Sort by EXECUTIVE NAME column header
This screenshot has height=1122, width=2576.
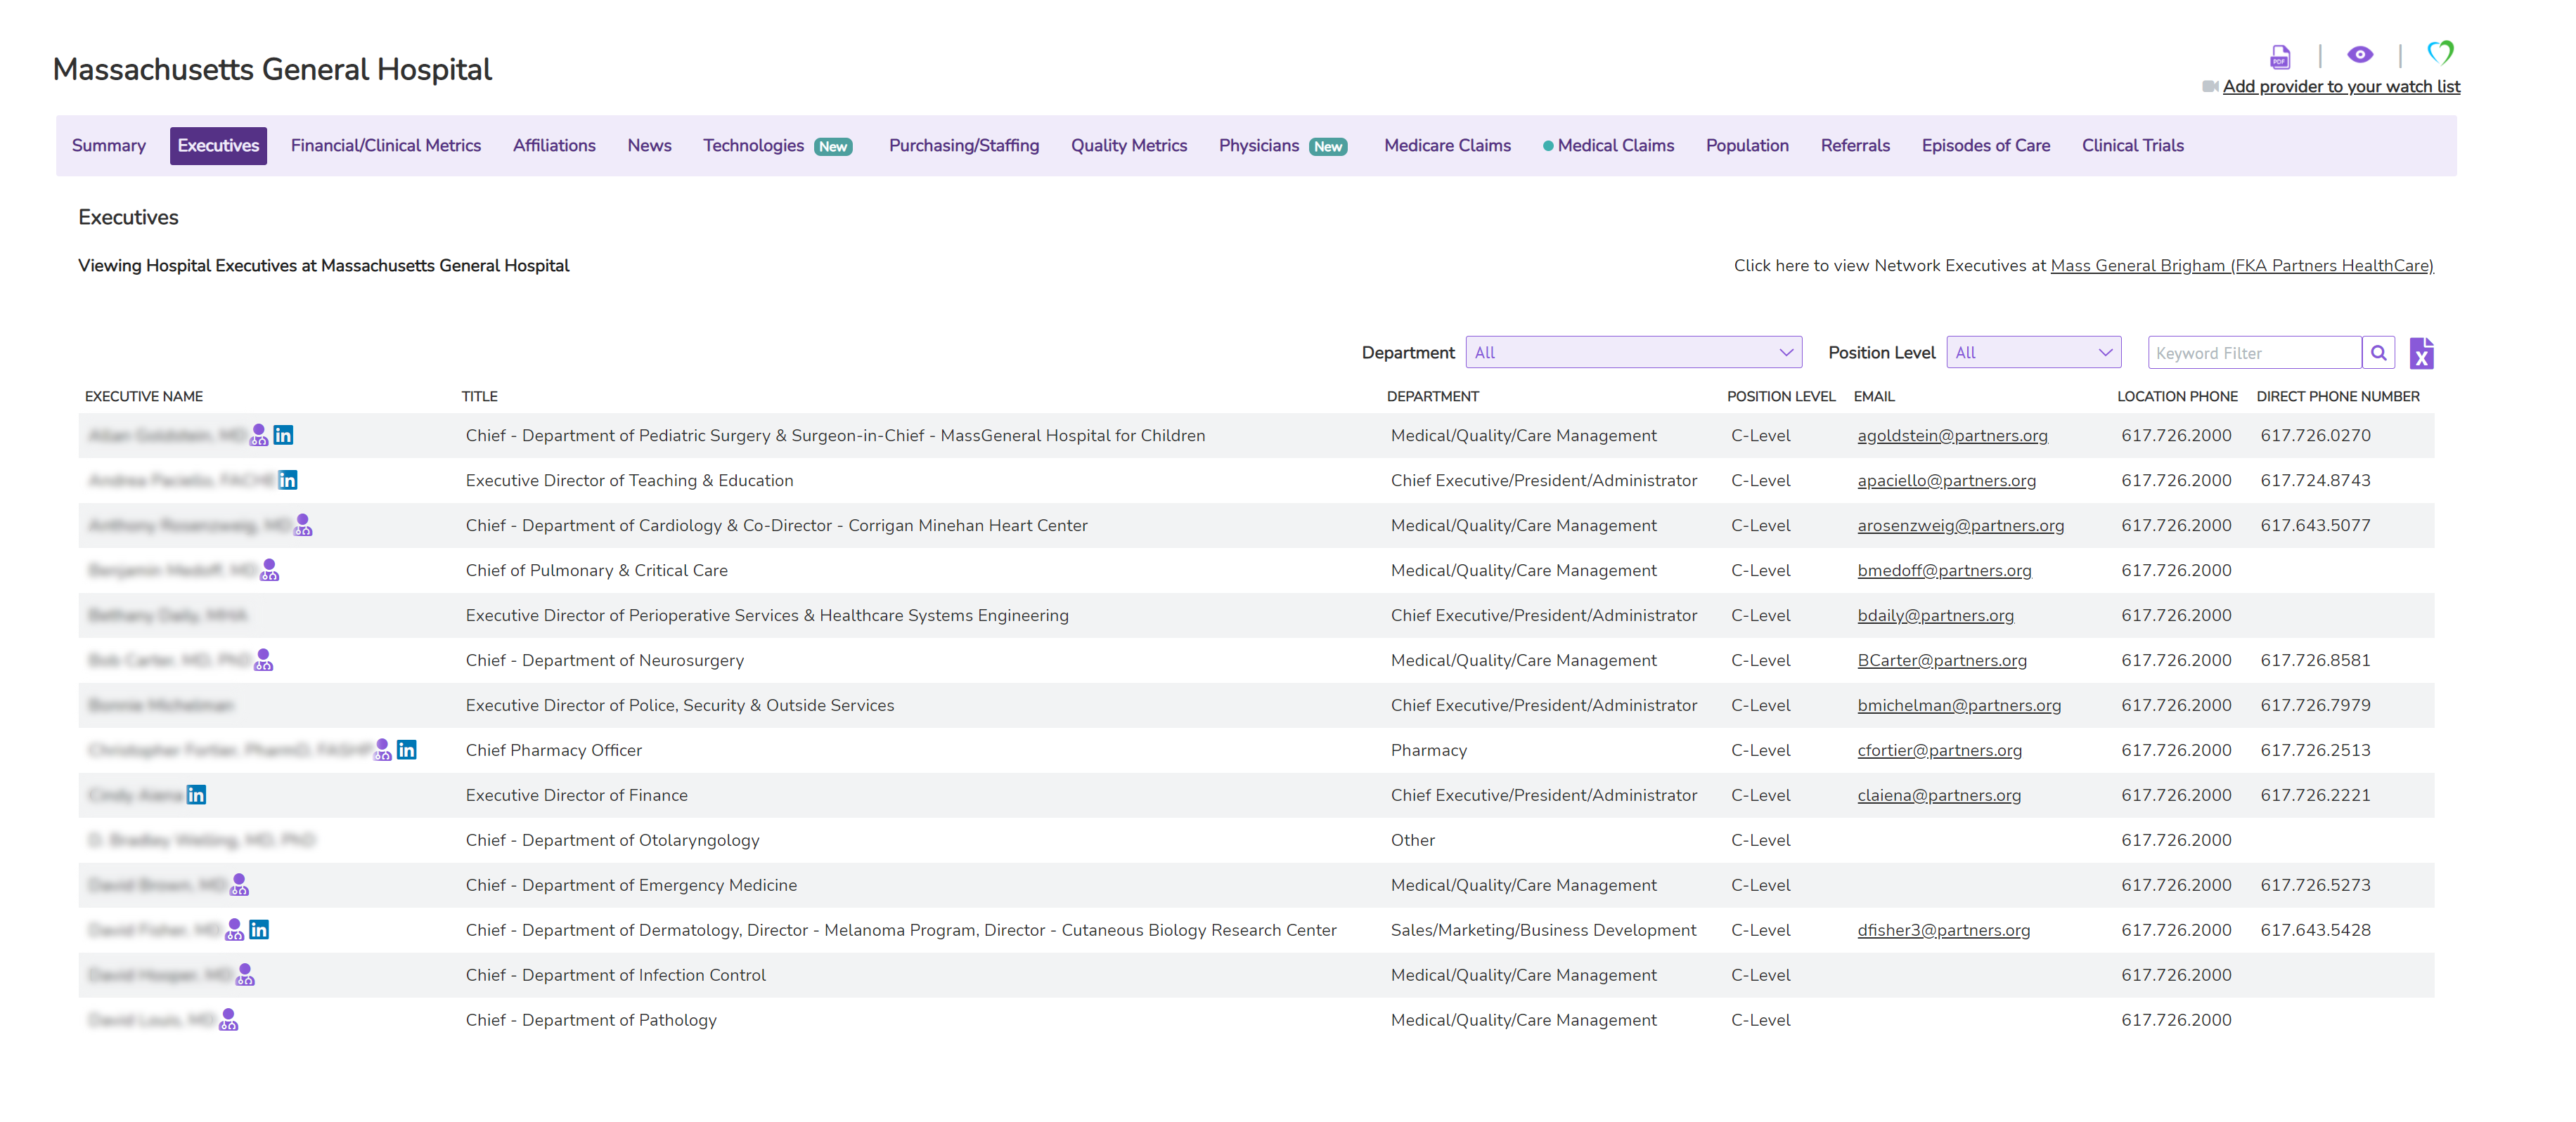[x=144, y=397]
